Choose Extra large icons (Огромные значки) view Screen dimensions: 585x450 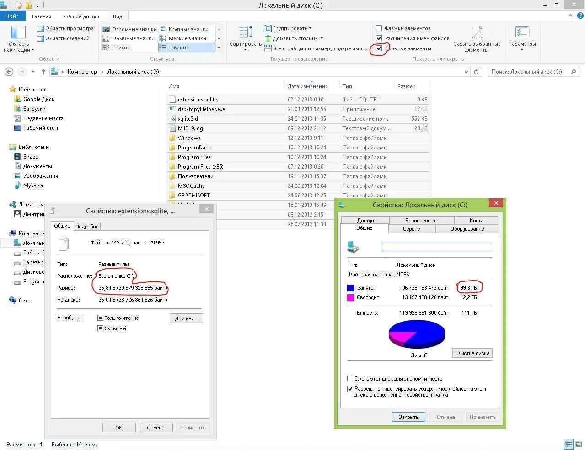[130, 29]
